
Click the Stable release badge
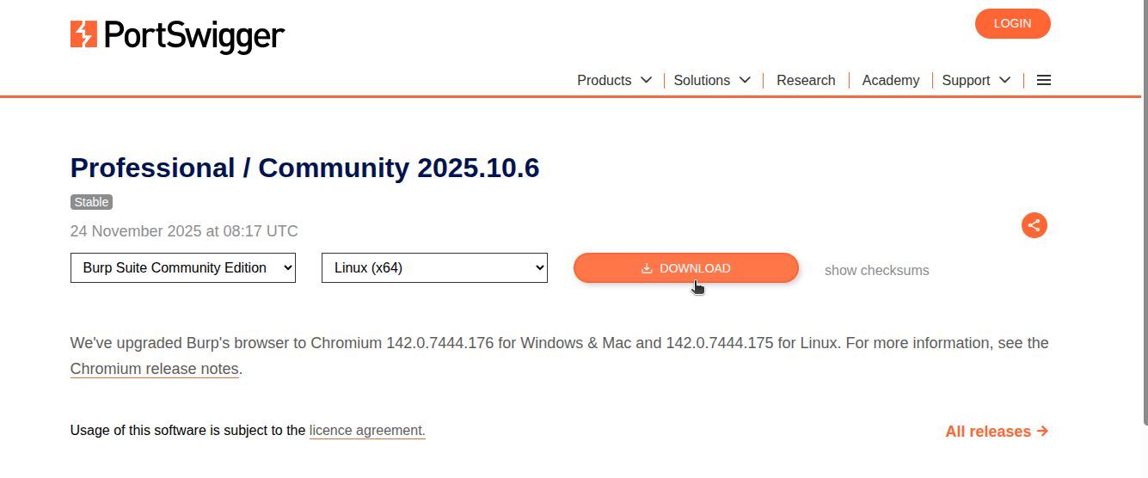91,202
